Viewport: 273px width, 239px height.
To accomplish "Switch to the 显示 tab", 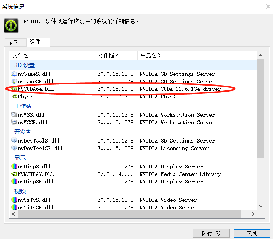I will tap(12, 42).
